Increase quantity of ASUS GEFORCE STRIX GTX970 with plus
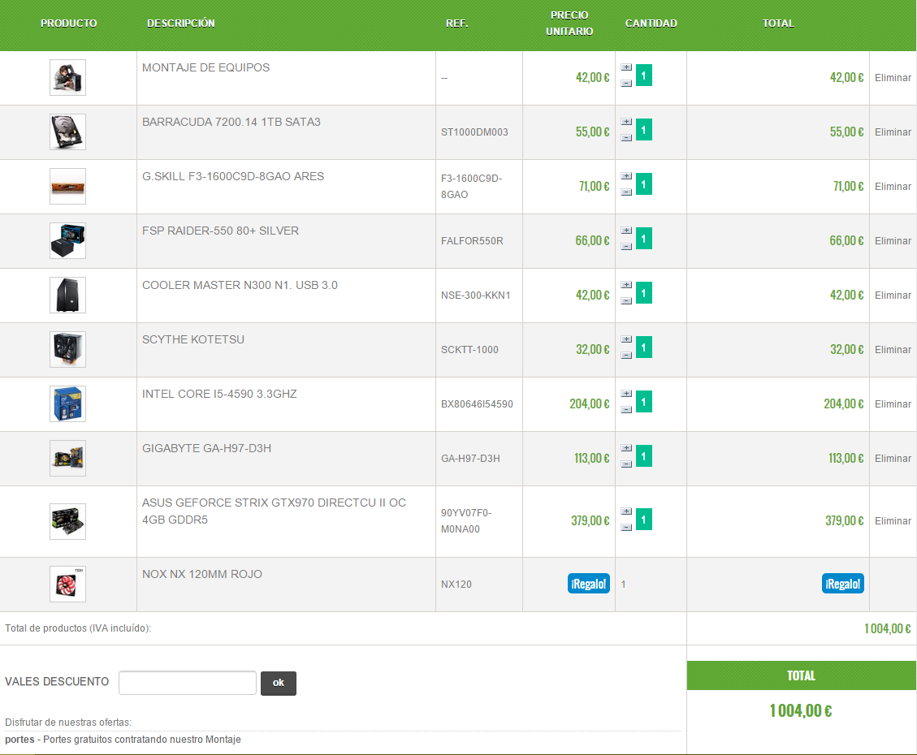Viewport: 917px width, 755px height. (626, 511)
